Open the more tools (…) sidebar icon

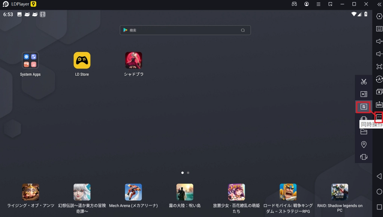pyautogui.click(x=379, y=117)
